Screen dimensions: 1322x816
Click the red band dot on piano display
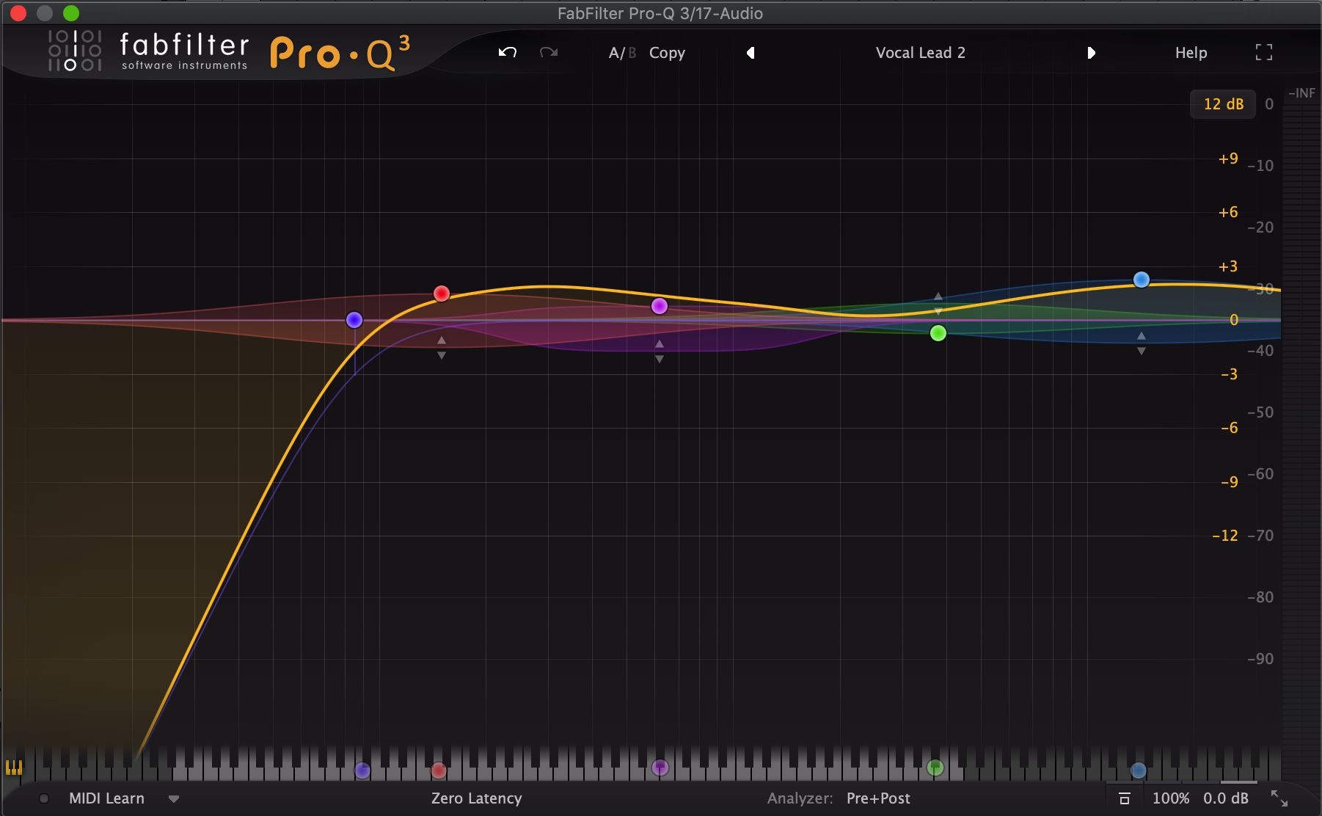(x=439, y=771)
